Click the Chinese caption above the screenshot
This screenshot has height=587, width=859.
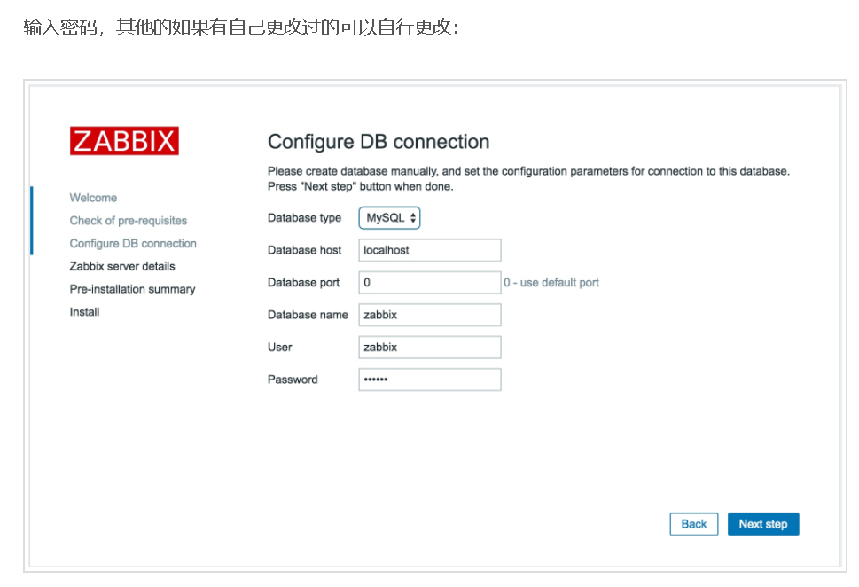(x=241, y=27)
